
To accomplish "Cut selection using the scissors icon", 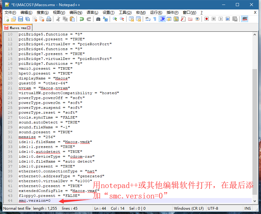I will click(58, 19).
